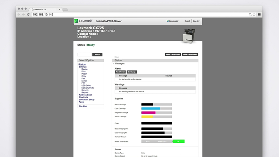Expand the Log In dropdown
This screenshot has width=279, height=157.
(x=196, y=21)
